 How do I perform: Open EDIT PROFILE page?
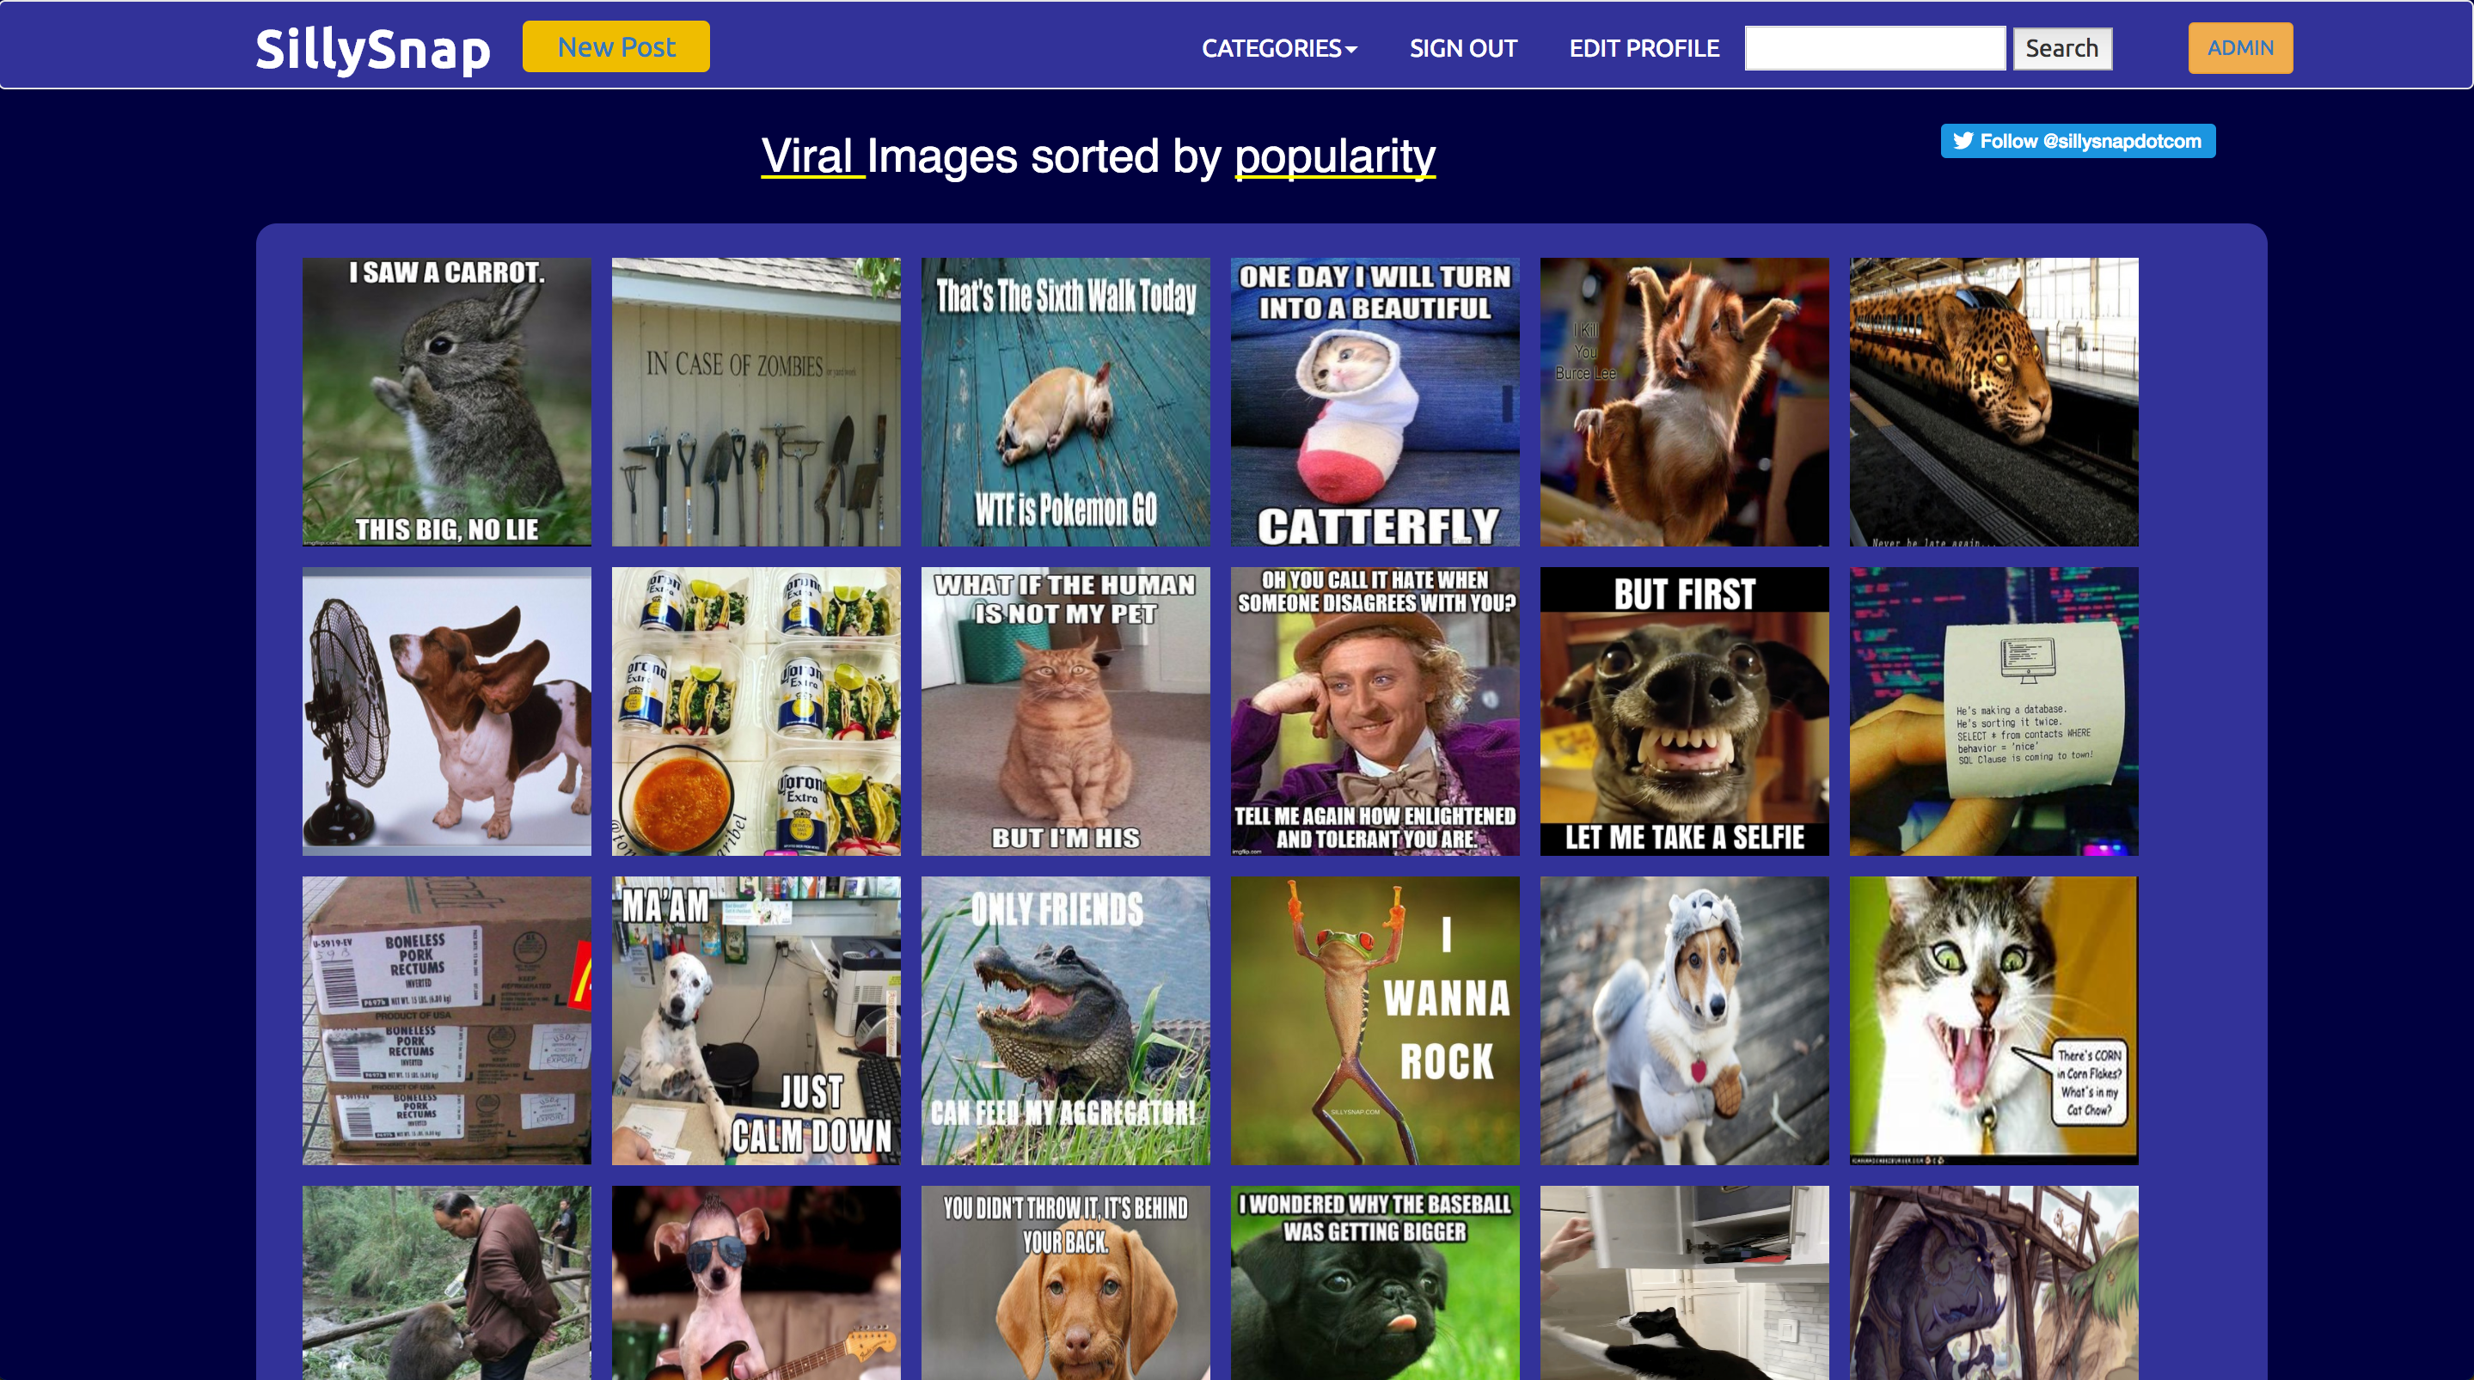(1644, 48)
